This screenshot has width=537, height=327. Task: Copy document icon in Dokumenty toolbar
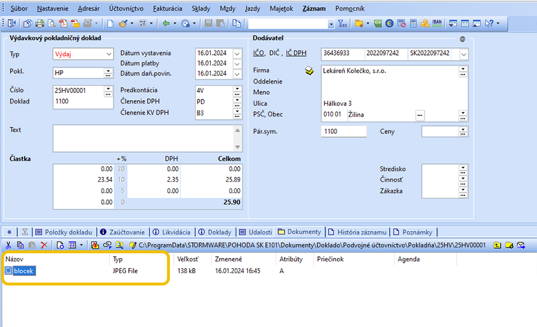click(x=20, y=245)
